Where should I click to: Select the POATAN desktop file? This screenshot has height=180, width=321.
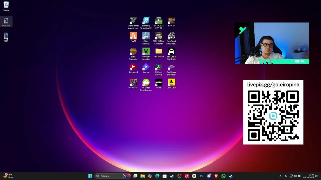pyautogui.click(x=6, y=22)
